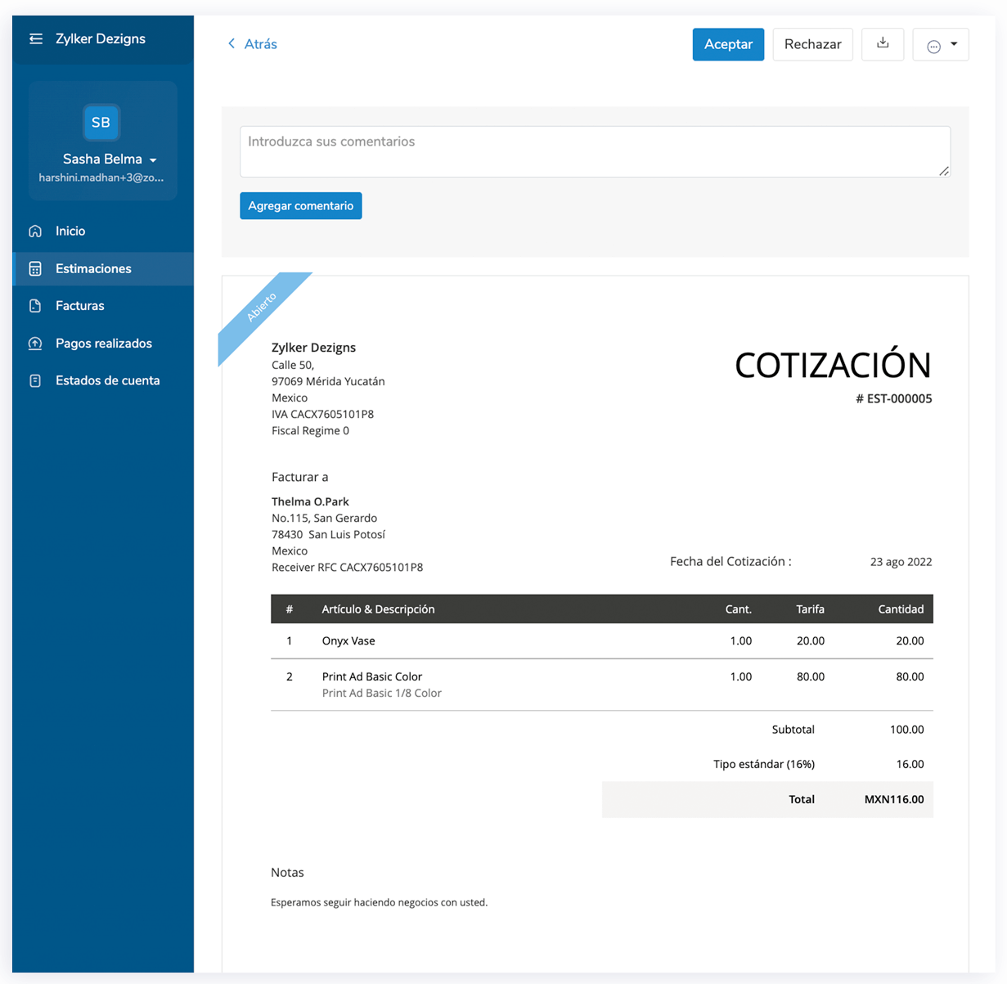Select the Estimaciones calculator icon
This screenshot has width=1007, height=984.
(x=34, y=268)
